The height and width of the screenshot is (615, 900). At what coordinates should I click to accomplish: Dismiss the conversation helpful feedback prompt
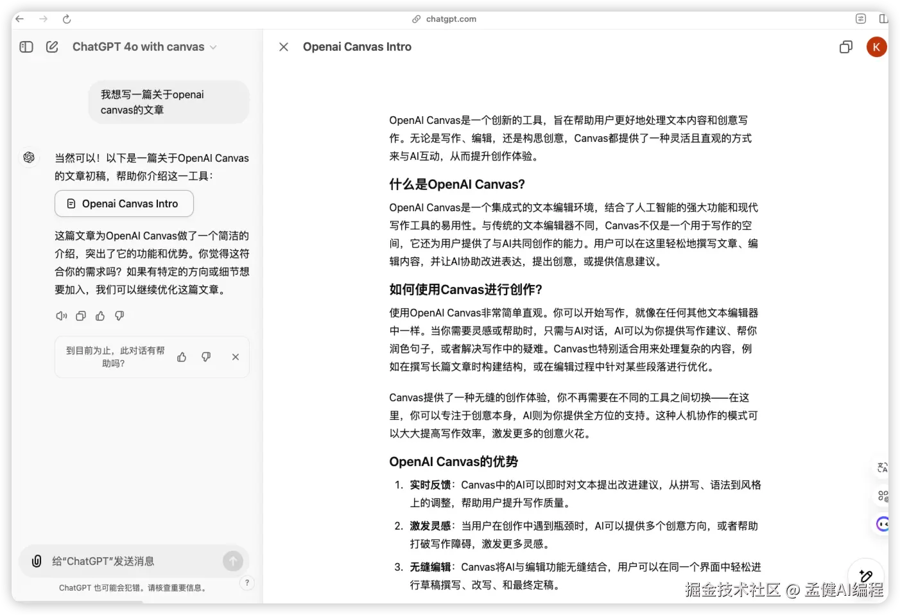(x=236, y=357)
